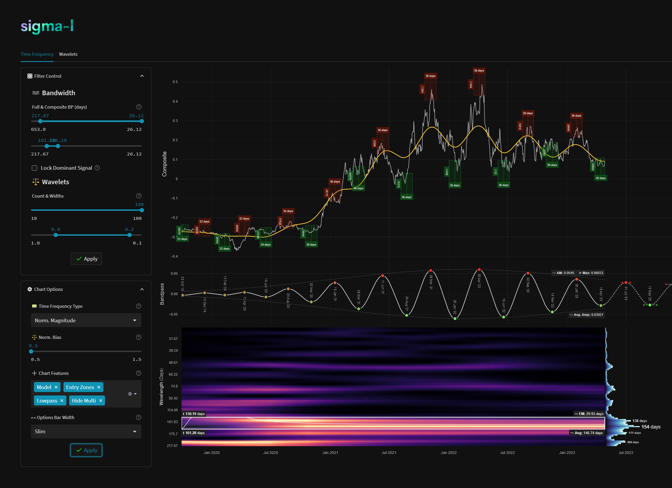This screenshot has height=488, width=672.
Task: Switch to the Wavelets tab
Action: tap(68, 54)
